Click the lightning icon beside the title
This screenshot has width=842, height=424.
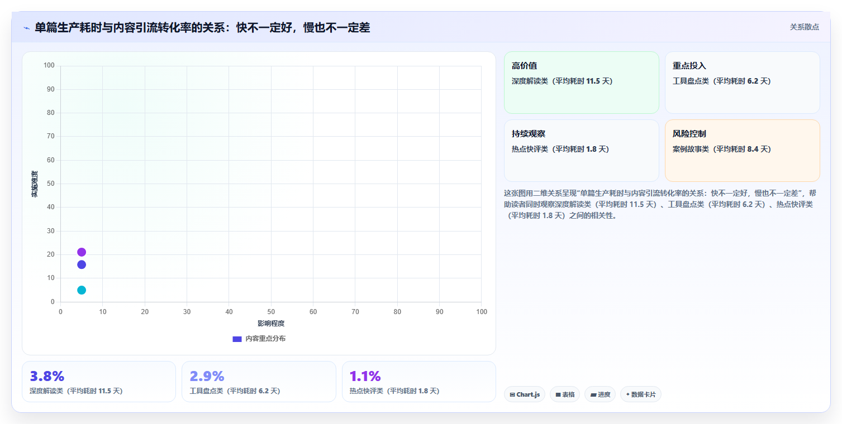pyautogui.click(x=26, y=27)
